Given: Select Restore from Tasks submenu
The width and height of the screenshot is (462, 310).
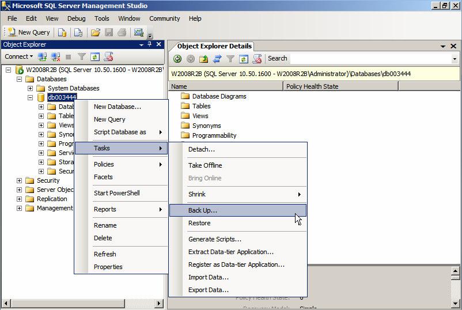Looking at the screenshot, I should click(238, 223).
